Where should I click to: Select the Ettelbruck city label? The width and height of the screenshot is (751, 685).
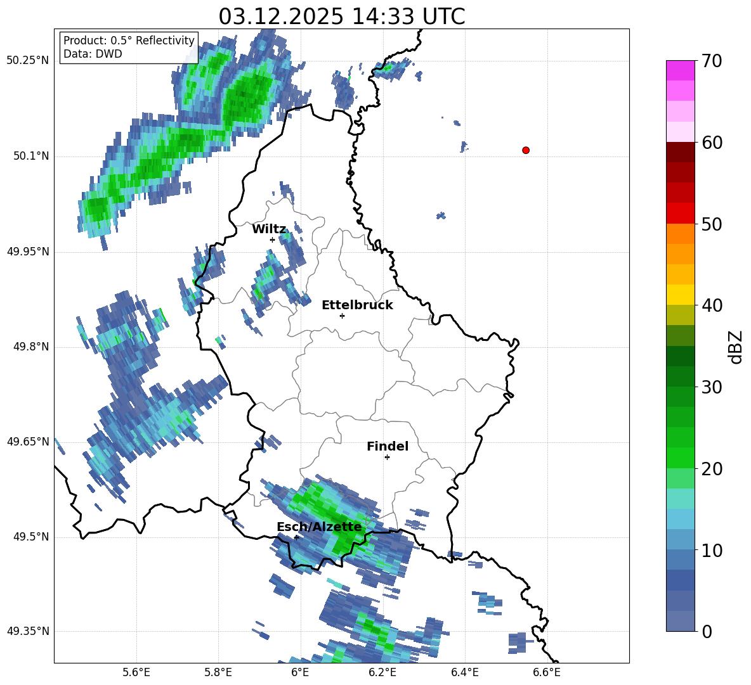click(x=357, y=305)
